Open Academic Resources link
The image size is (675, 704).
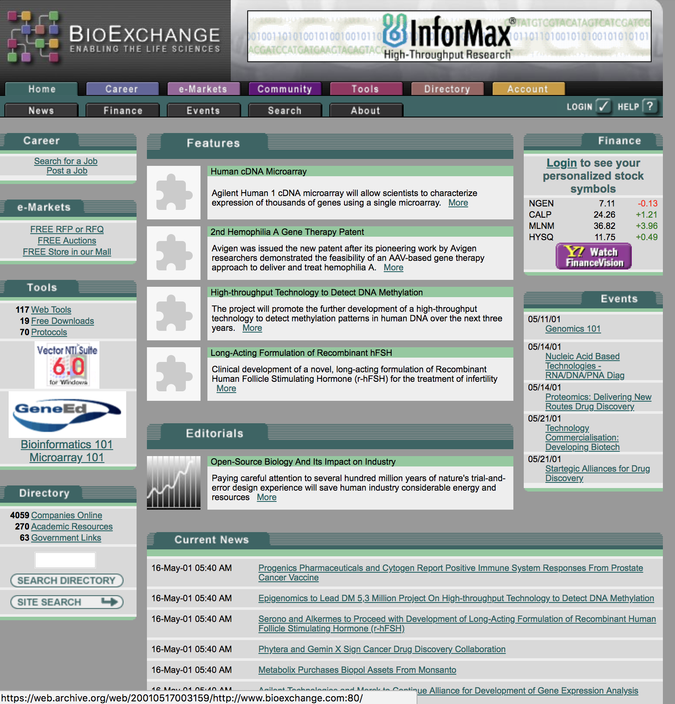(72, 526)
